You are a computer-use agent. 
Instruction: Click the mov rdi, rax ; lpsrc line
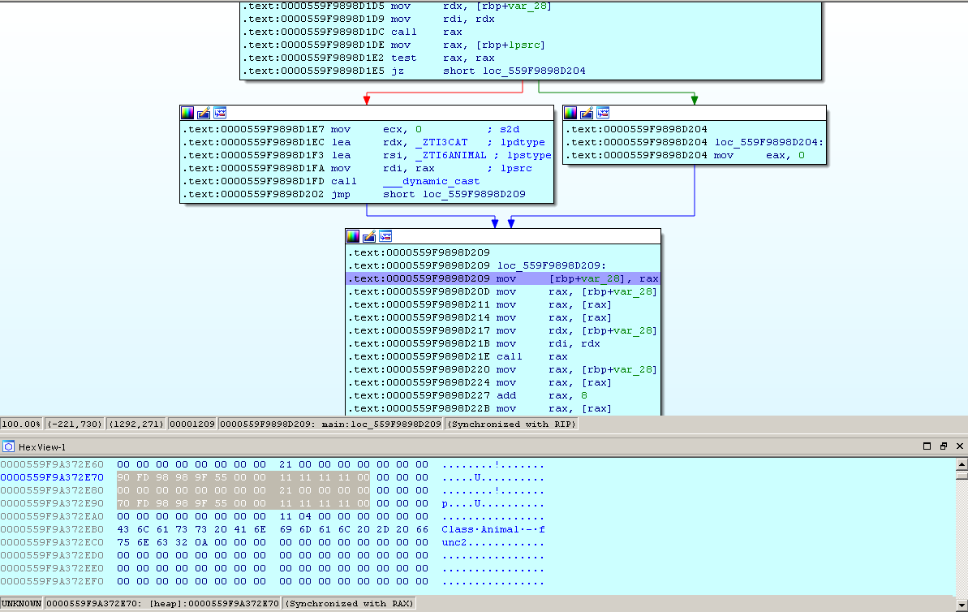pos(358,168)
